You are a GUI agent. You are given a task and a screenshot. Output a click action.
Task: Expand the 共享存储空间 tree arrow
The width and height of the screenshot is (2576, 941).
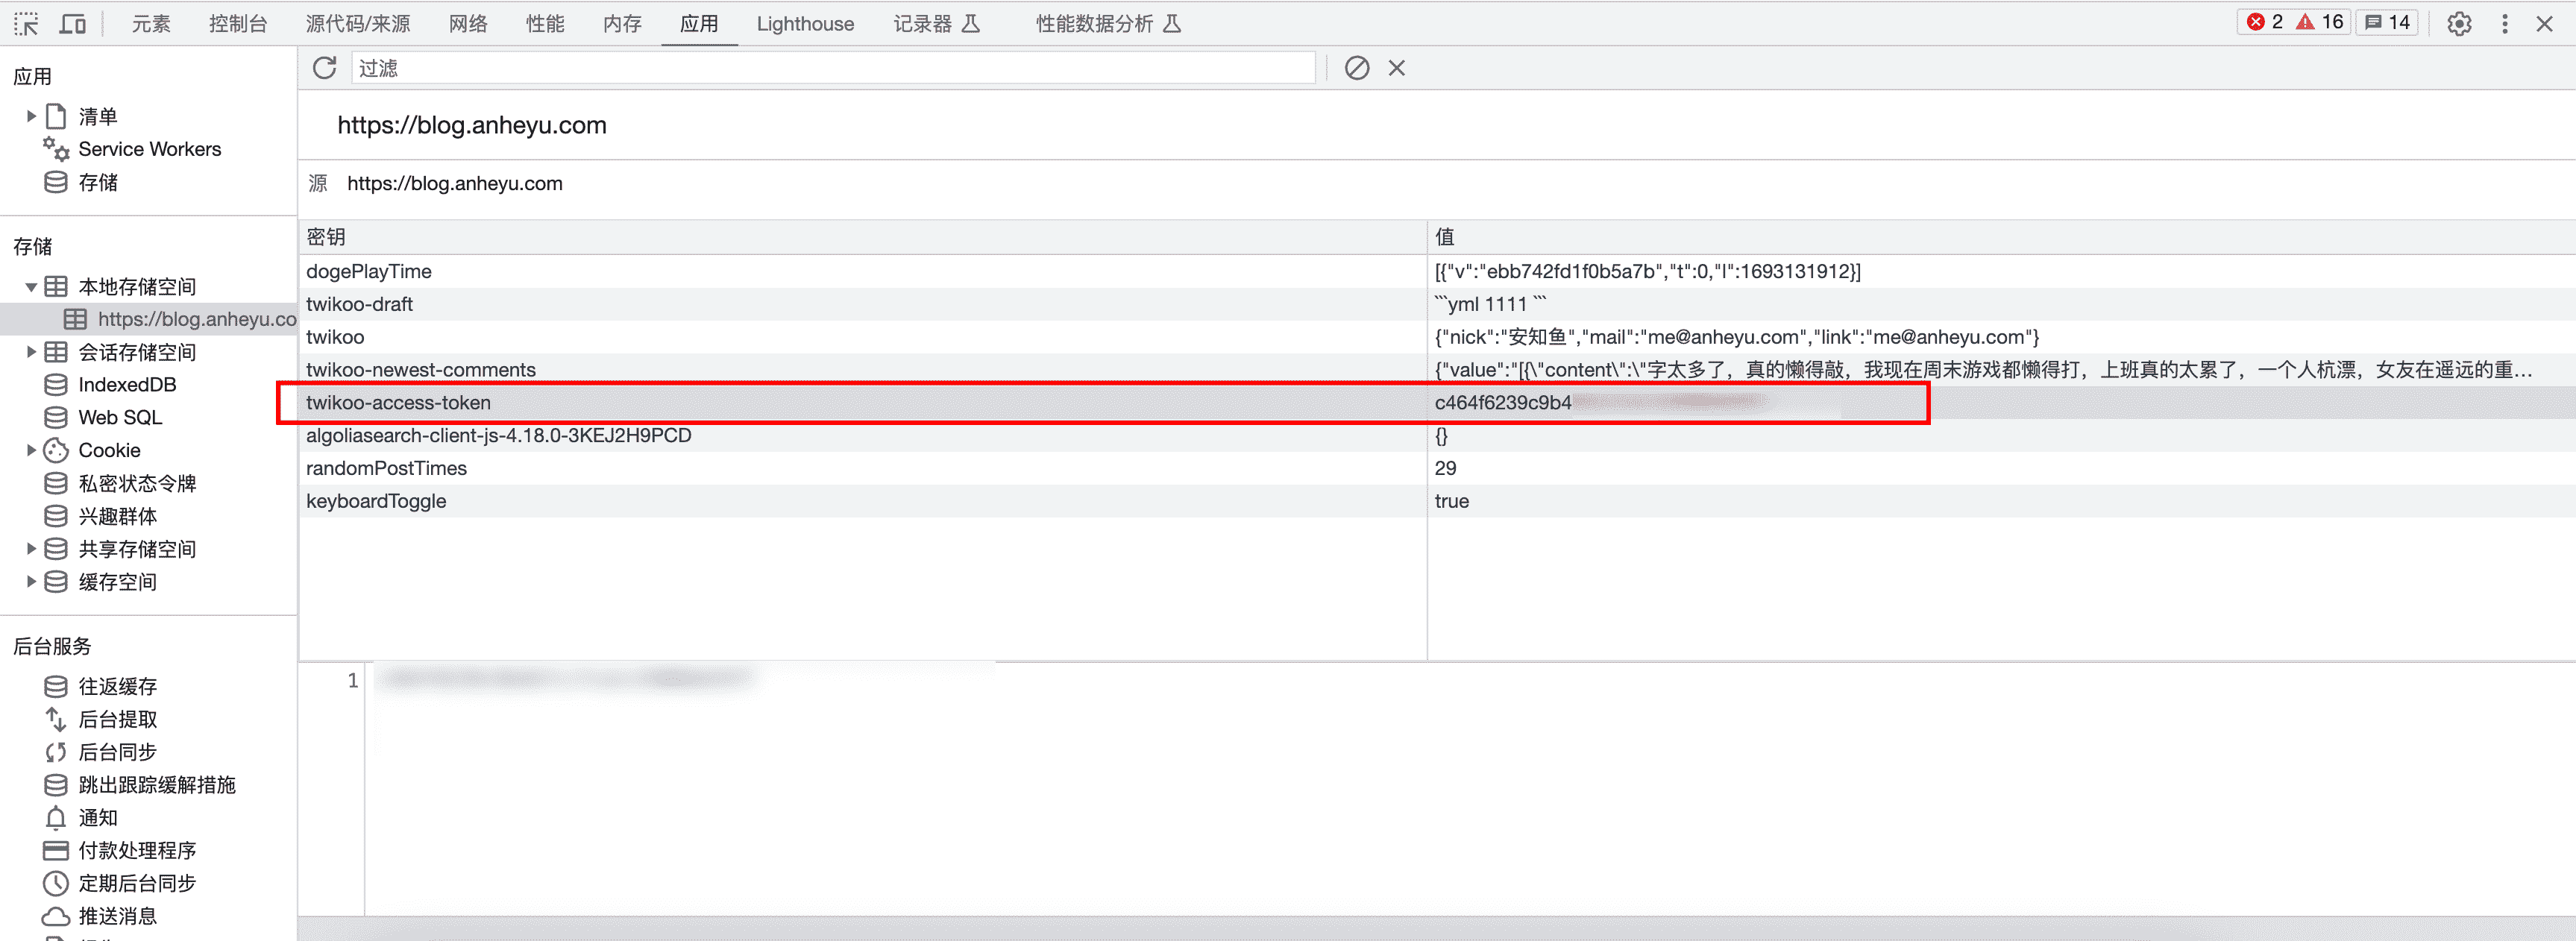click(x=31, y=549)
